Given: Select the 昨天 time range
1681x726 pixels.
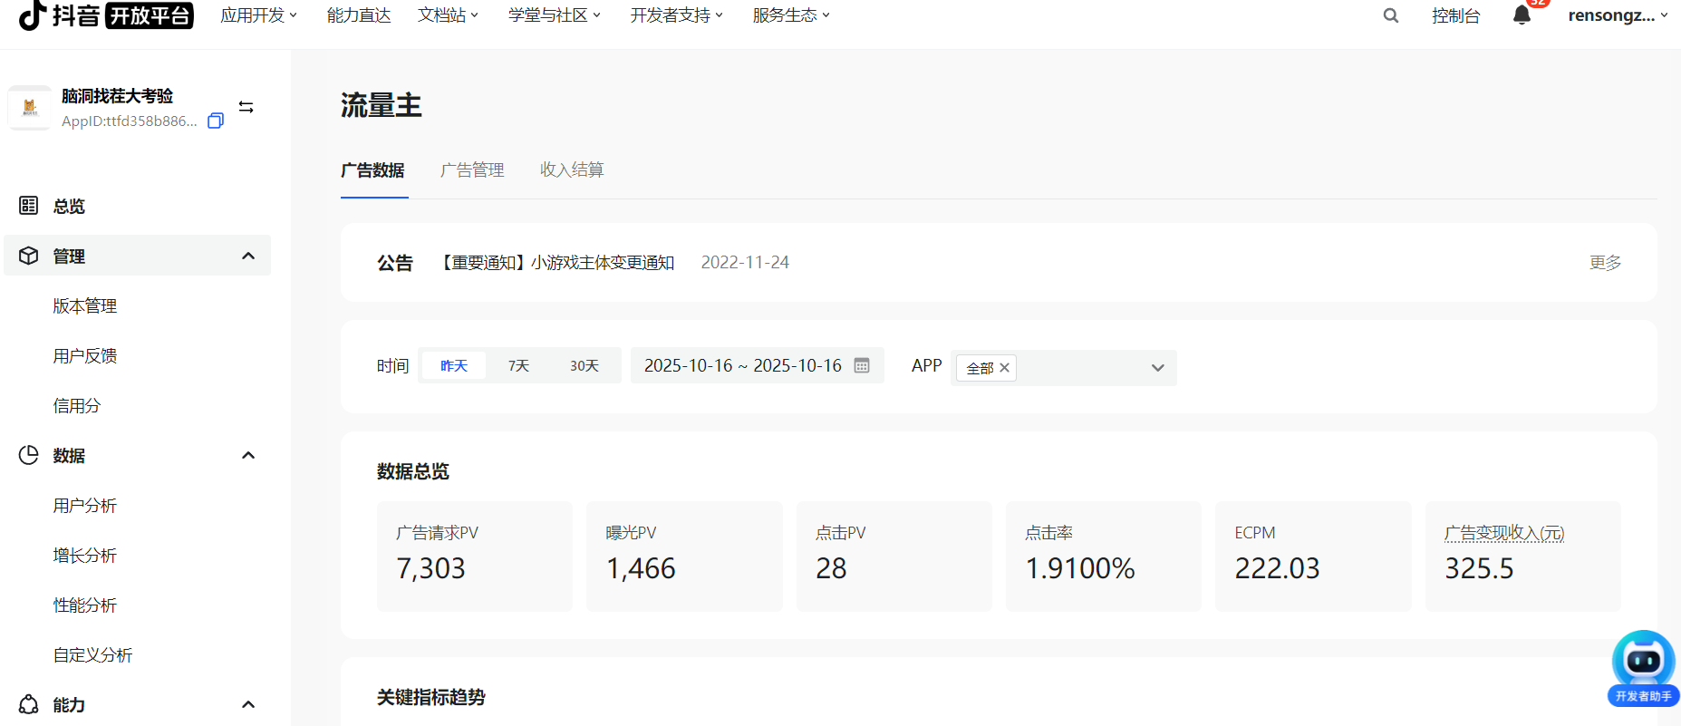Looking at the screenshot, I should tap(454, 365).
